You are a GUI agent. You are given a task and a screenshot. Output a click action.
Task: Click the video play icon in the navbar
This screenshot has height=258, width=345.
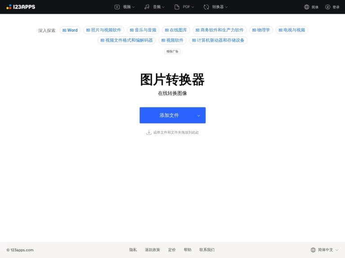pos(117,7)
